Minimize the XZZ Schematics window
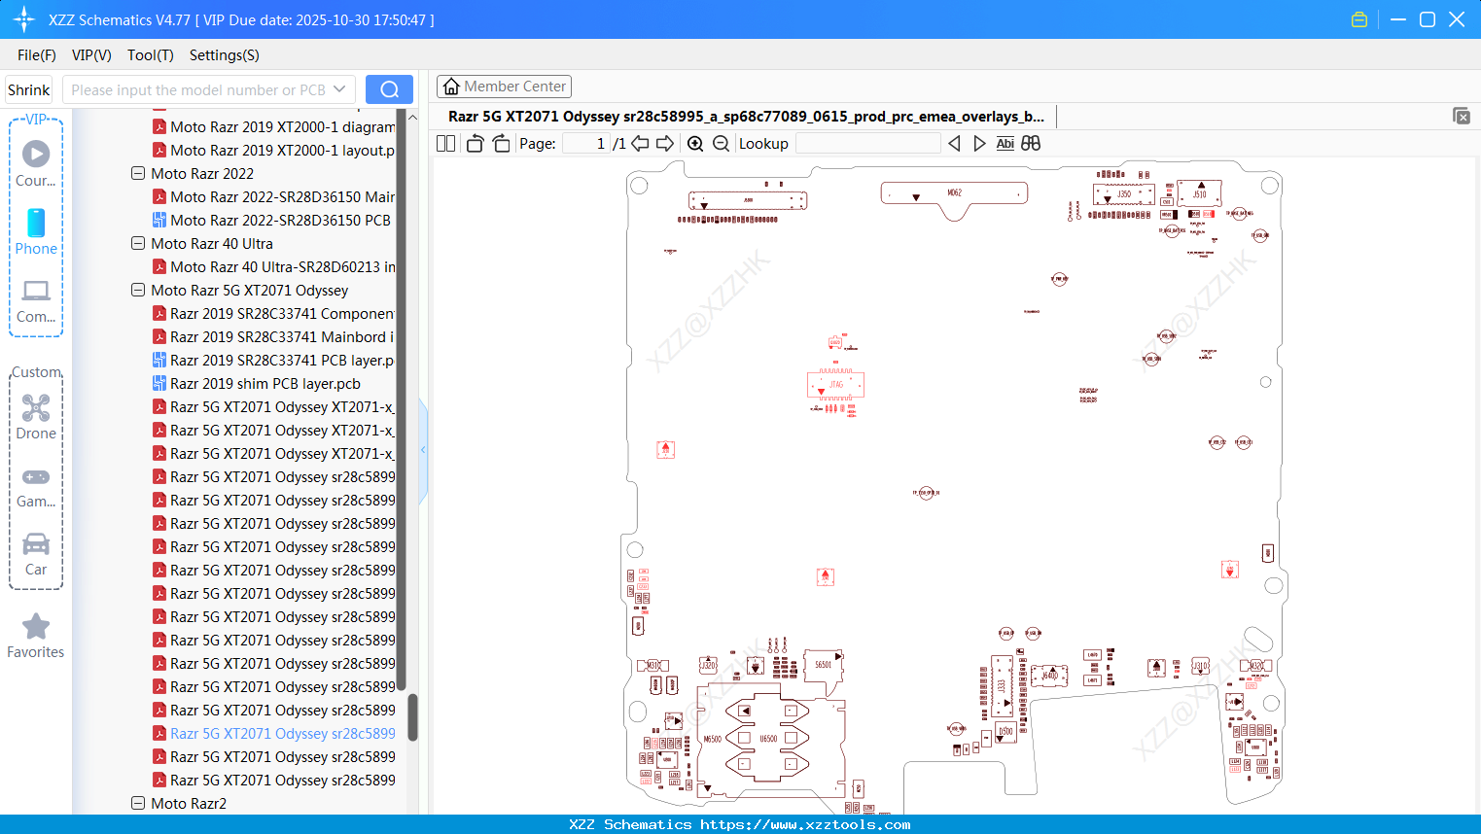This screenshot has height=834, width=1481. pyautogui.click(x=1398, y=19)
